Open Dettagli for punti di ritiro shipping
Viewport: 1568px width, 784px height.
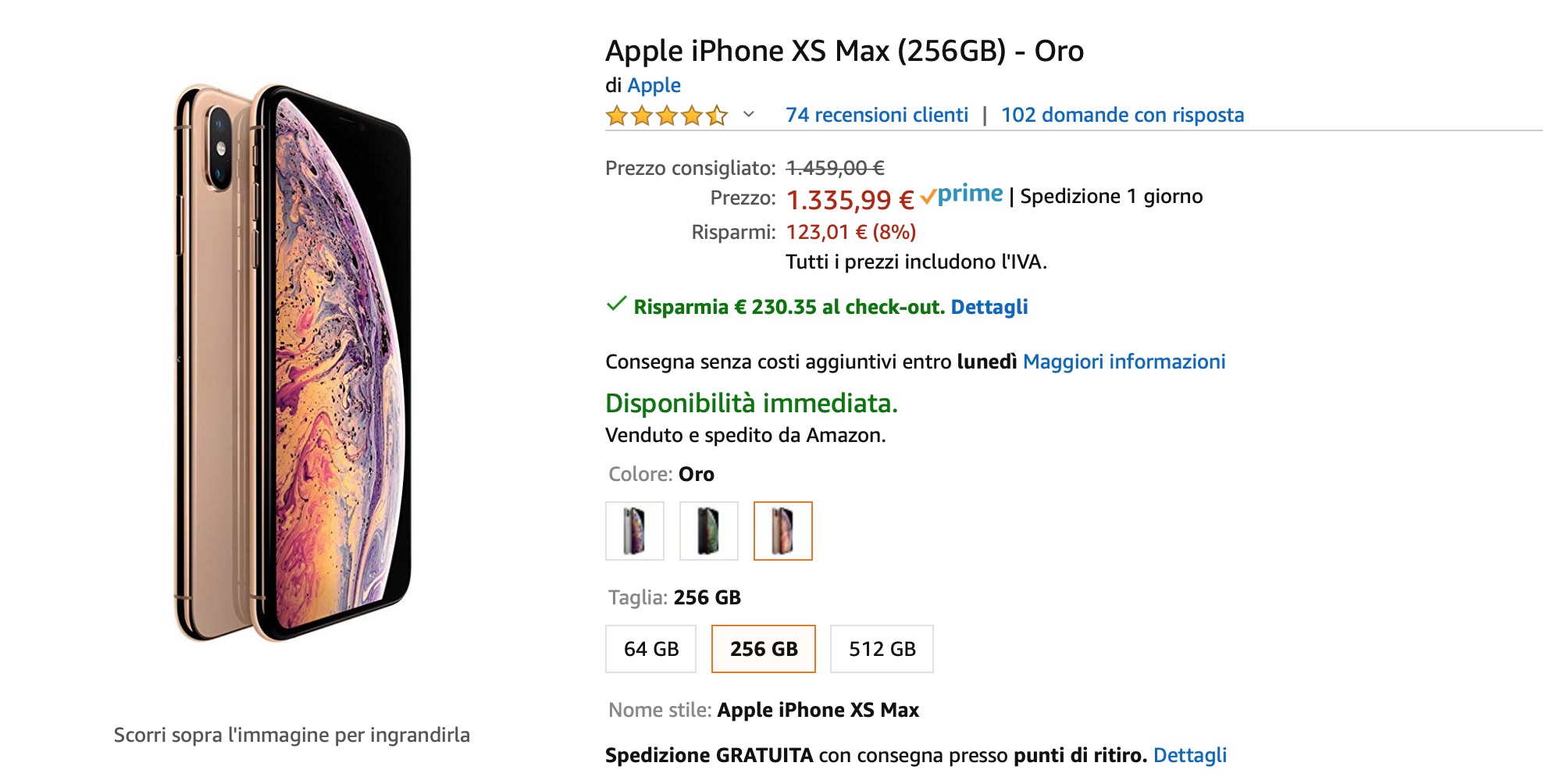[x=1189, y=755]
